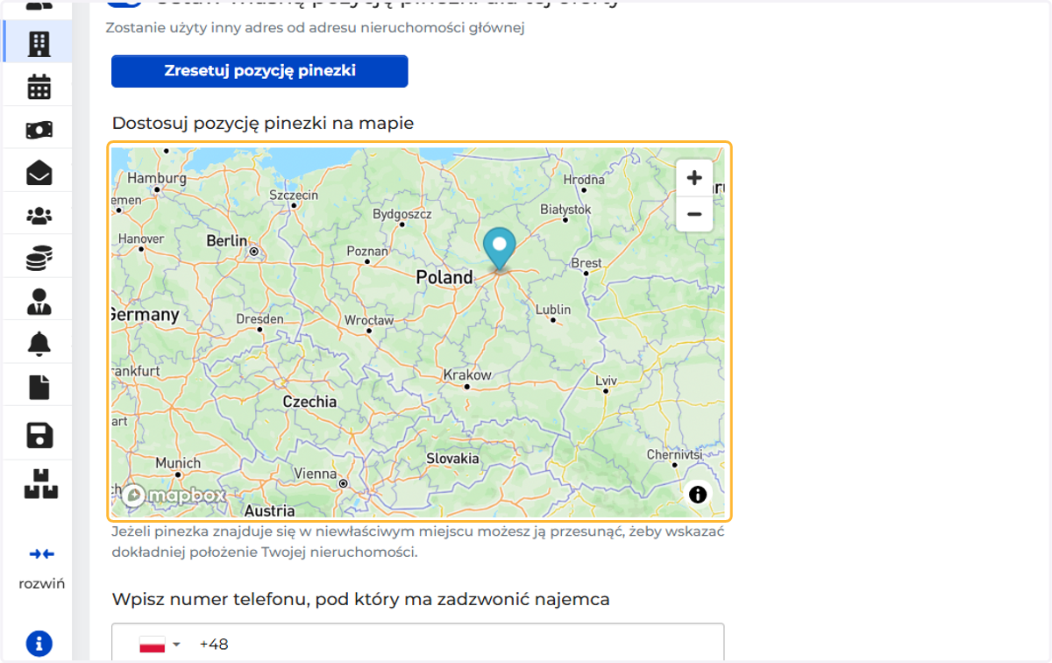Viewport: 1052px width, 663px height.
Task: Click the rozwiń sidebar label
Action: [x=41, y=583]
